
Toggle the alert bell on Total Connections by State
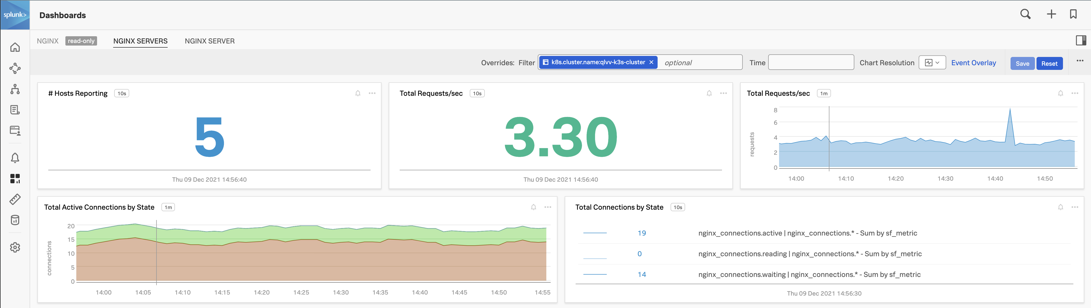1060,207
